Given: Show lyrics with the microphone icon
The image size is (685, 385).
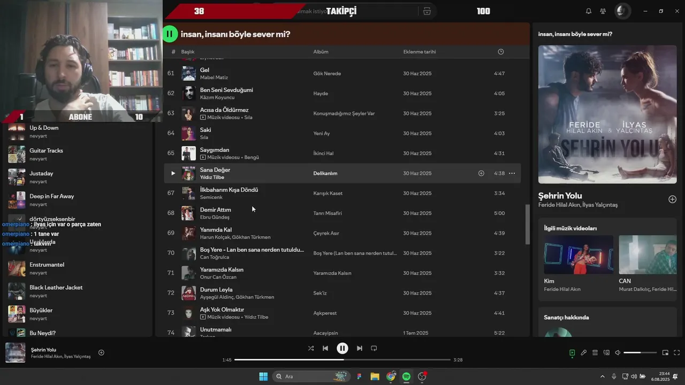Looking at the screenshot, I should (x=584, y=353).
